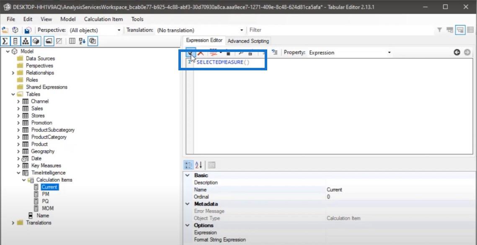This screenshot has width=477, height=245.
Task: Click the connect to database cube icon
Action: pos(15,30)
